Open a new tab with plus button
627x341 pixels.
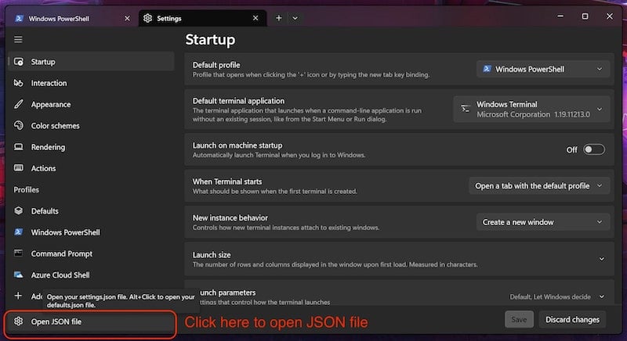click(x=279, y=18)
